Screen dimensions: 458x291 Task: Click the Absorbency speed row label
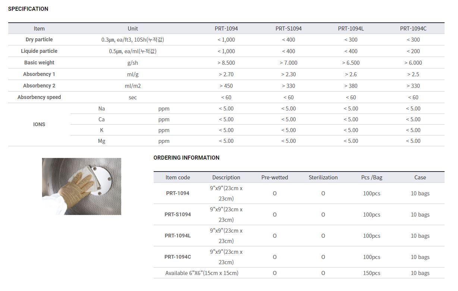click(x=39, y=97)
